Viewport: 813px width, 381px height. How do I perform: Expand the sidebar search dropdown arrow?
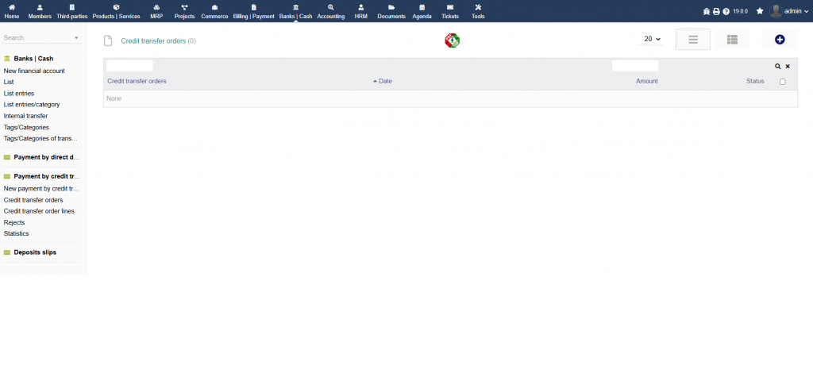point(77,38)
